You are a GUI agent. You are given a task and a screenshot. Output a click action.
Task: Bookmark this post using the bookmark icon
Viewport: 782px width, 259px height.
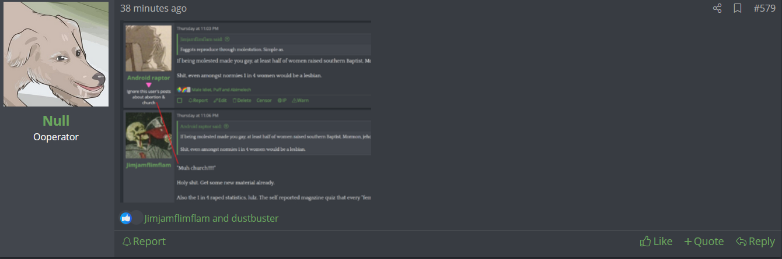point(738,8)
